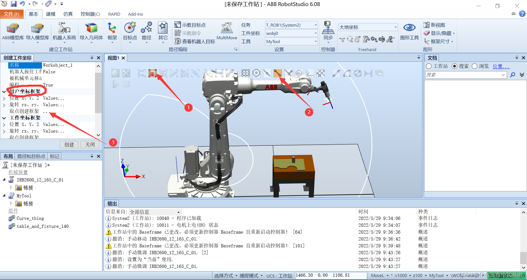Screen dimensions: 527x280
Task: Select Curve_thing in the layout tree
Action: pyautogui.click(x=30, y=218)
